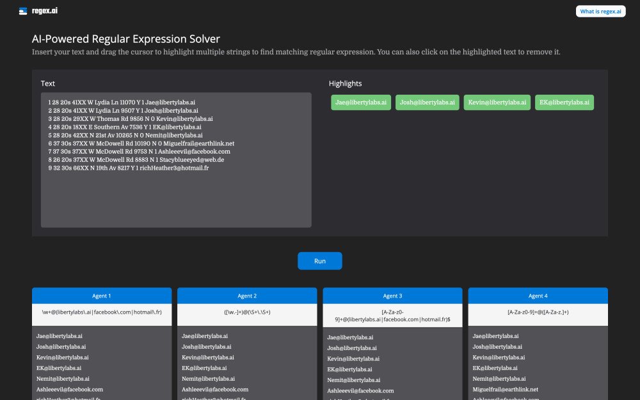Screen dimensions: 640x400
Task: Open the What is regex.ai link
Action: 600,11
